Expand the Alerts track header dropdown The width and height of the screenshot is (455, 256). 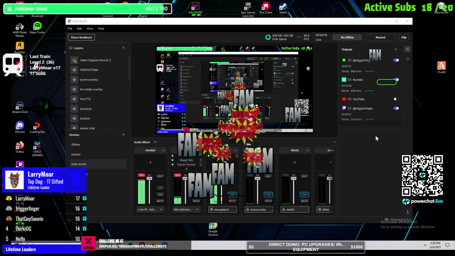click(x=307, y=150)
